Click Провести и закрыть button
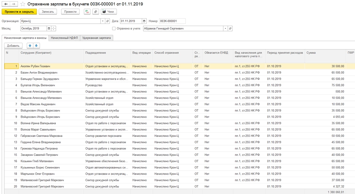355x194 pixels. 19,12
